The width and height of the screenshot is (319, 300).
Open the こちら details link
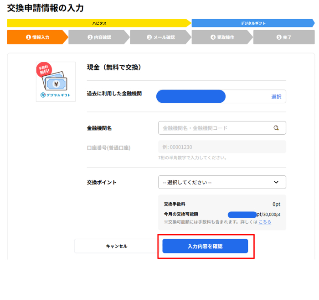coord(265,222)
